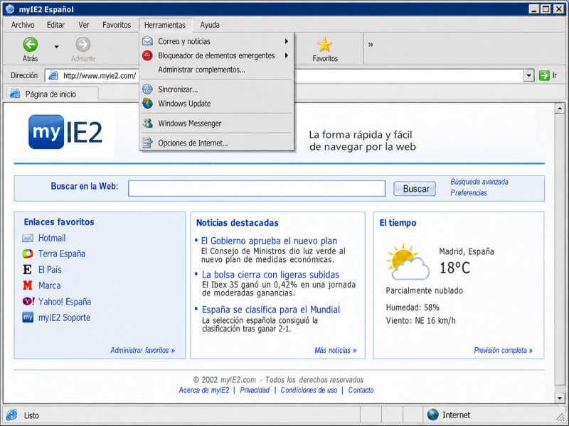Click the green Ir go arrow
Viewport: 569px width, 426px height.
(544, 75)
